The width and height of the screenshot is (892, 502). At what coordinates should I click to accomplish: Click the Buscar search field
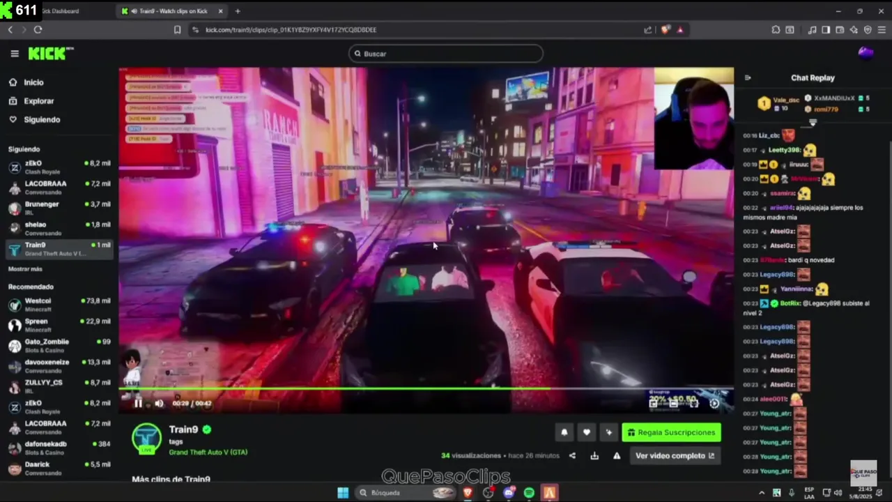pyautogui.click(x=446, y=54)
